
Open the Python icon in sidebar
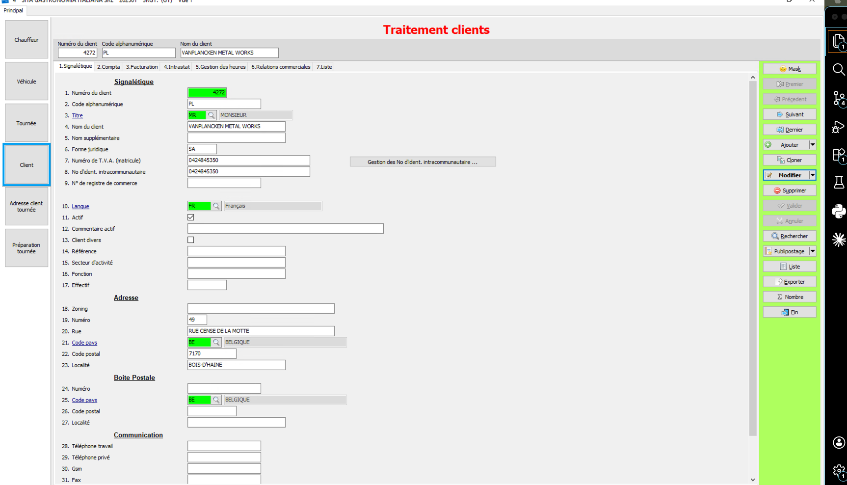839,211
